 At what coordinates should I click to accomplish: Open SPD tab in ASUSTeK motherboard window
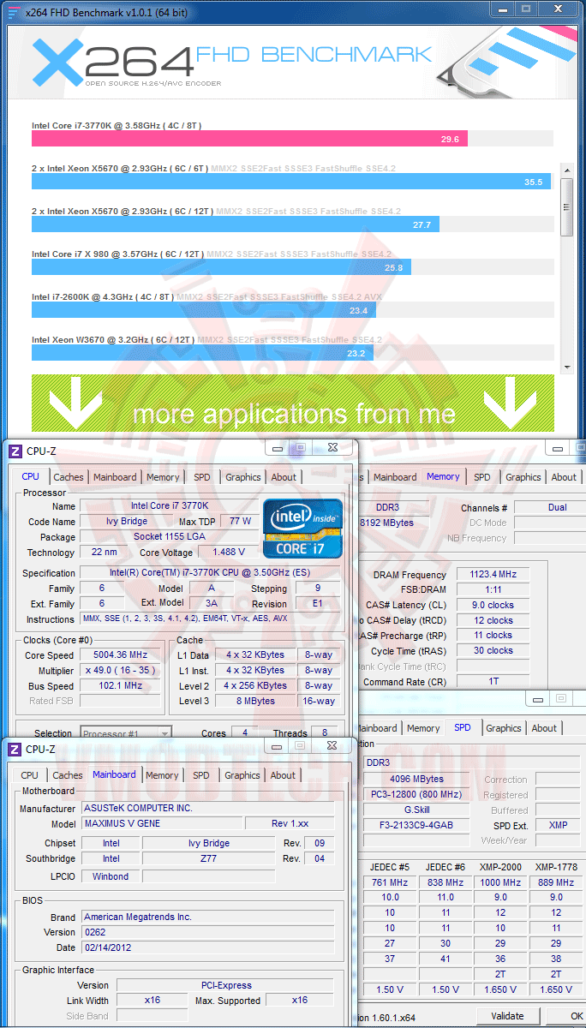tap(200, 775)
